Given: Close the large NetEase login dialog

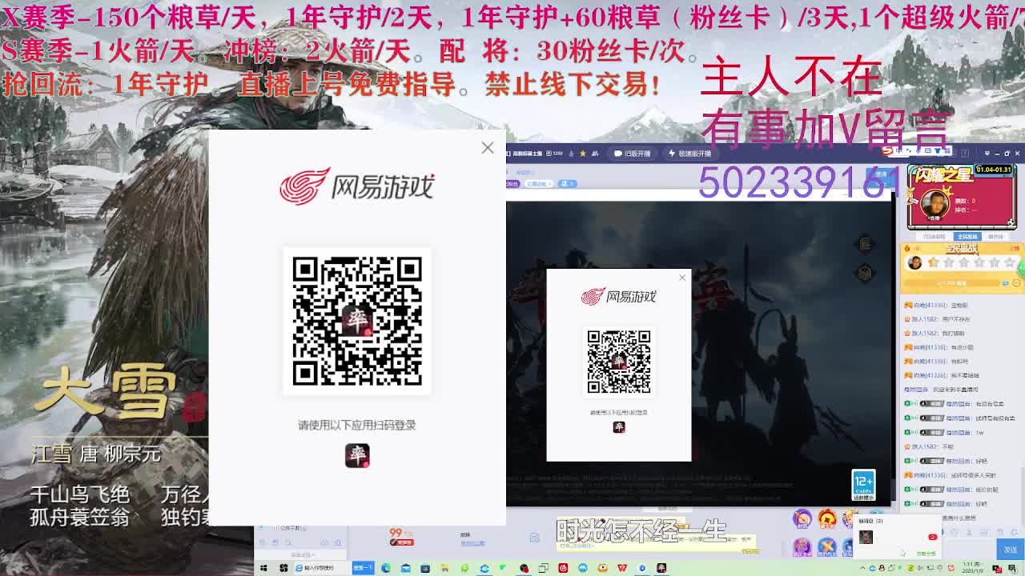Looking at the screenshot, I should 488,148.
